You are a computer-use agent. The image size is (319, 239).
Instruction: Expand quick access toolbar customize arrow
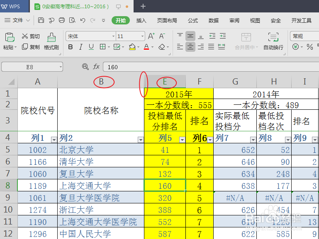point(103,20)
